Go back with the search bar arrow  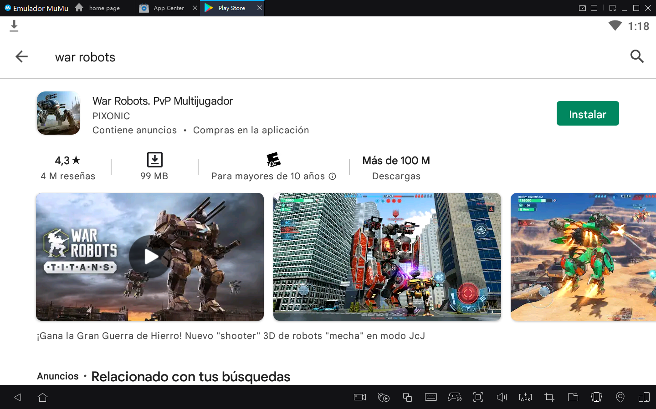coord(21,57)
